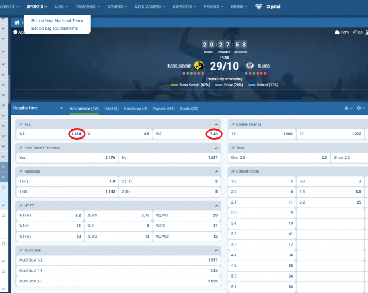The height and width of the screenshot is (293, 368).
Task: Pin the Total market
Action: pos(233,148)
